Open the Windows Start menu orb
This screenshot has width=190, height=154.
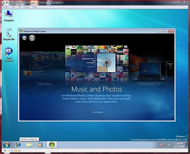pyautogui.click(x=7, y=145)
